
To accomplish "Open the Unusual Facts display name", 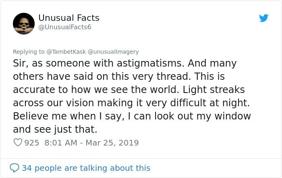I will [x=69, y=18].
